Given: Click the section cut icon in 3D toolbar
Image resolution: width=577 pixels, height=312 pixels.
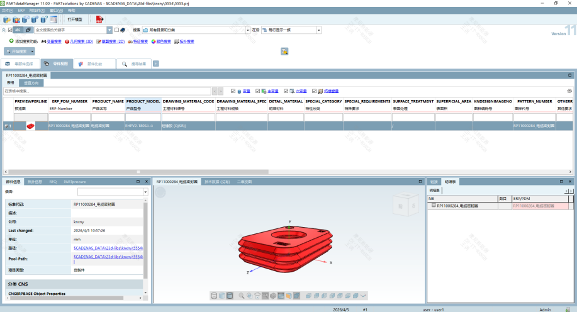Looking at the screenshot, I should [281, 296].
